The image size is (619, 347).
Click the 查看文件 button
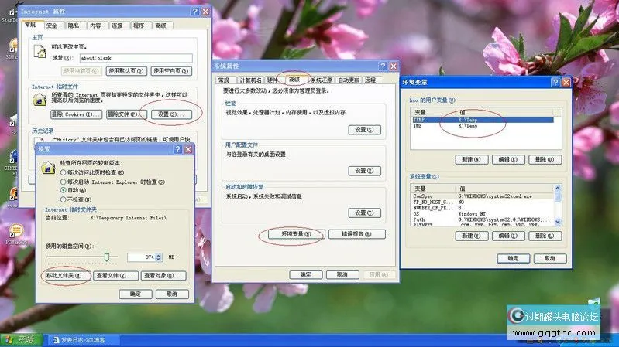[x=115, y=276]
